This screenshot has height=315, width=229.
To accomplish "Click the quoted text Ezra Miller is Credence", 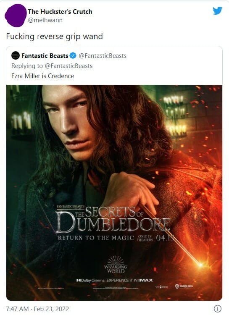I will point(42,76).
